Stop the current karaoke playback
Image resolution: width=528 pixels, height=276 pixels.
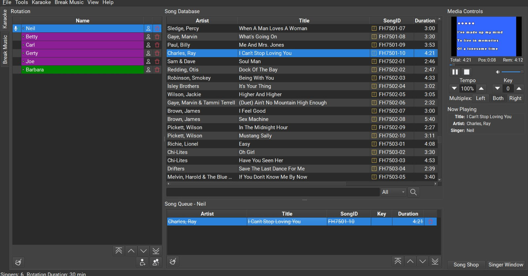467,72
